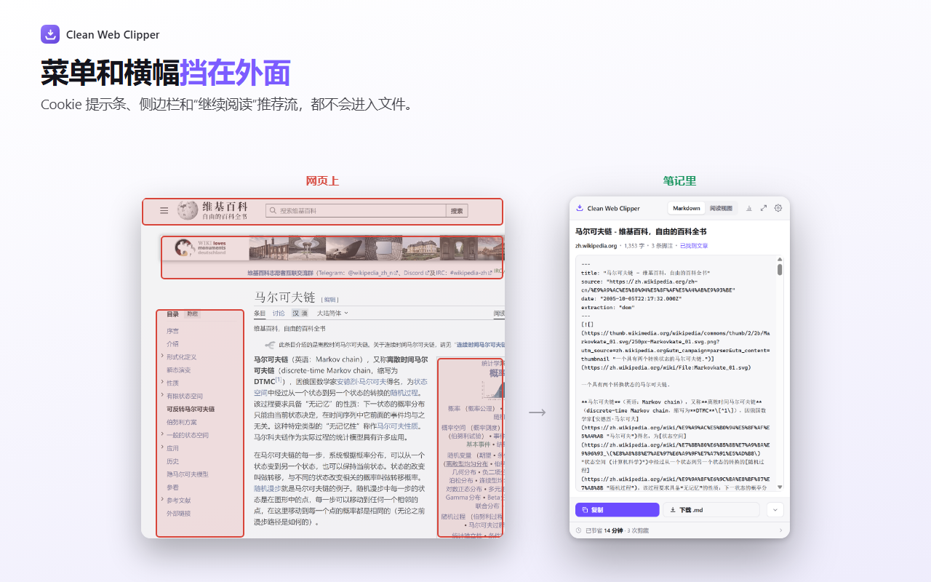Screen dimensions: 931x582
Task: Click the markdown preview scroll-down arrow
Action: click(780, 487)
